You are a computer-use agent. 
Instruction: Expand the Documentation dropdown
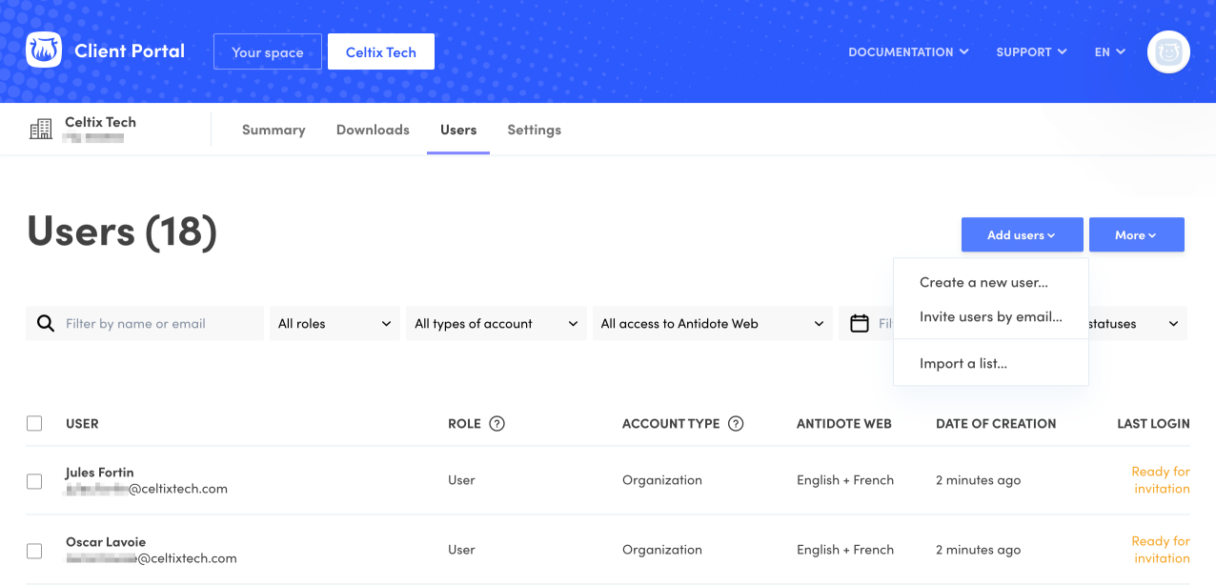(908, 52)
